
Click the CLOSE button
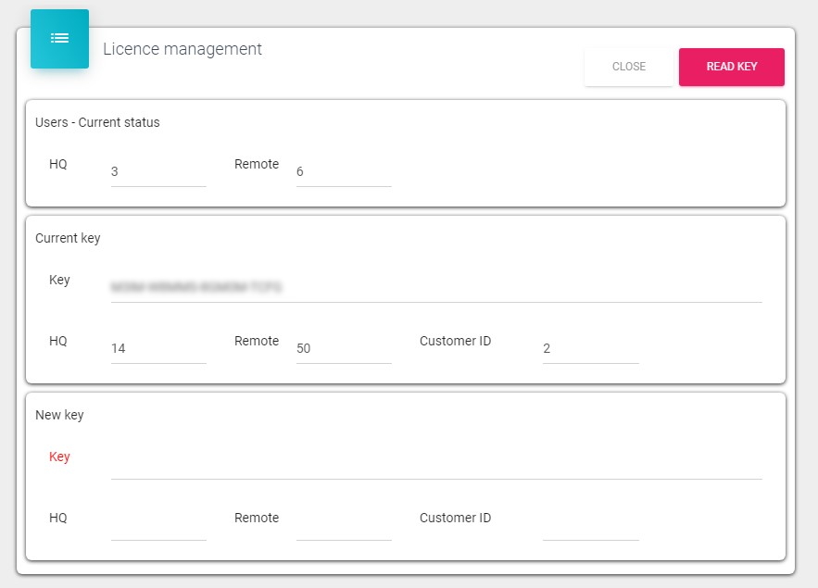628,67
